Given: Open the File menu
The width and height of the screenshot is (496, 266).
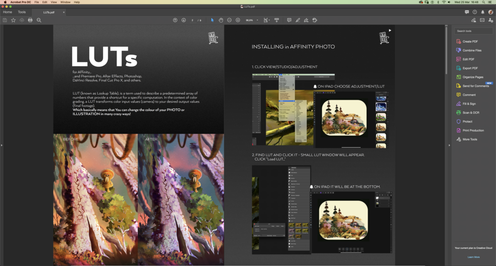Looking at the screenshot, I should [37, 2].
